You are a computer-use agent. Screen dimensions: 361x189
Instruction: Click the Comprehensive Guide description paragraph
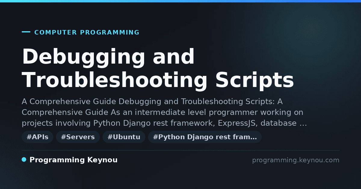(164, 112)
